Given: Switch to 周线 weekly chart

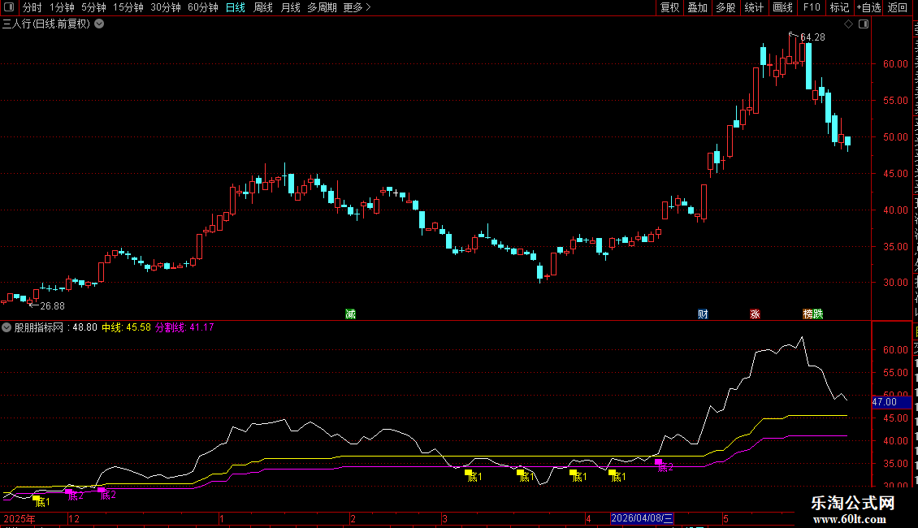Looking at the screenshot, I should point(263,7).
